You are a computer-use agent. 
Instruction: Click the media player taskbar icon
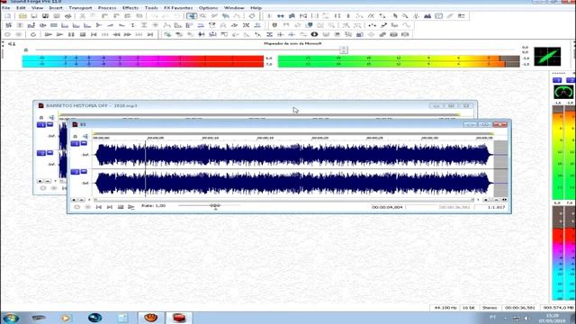(66, 318)
